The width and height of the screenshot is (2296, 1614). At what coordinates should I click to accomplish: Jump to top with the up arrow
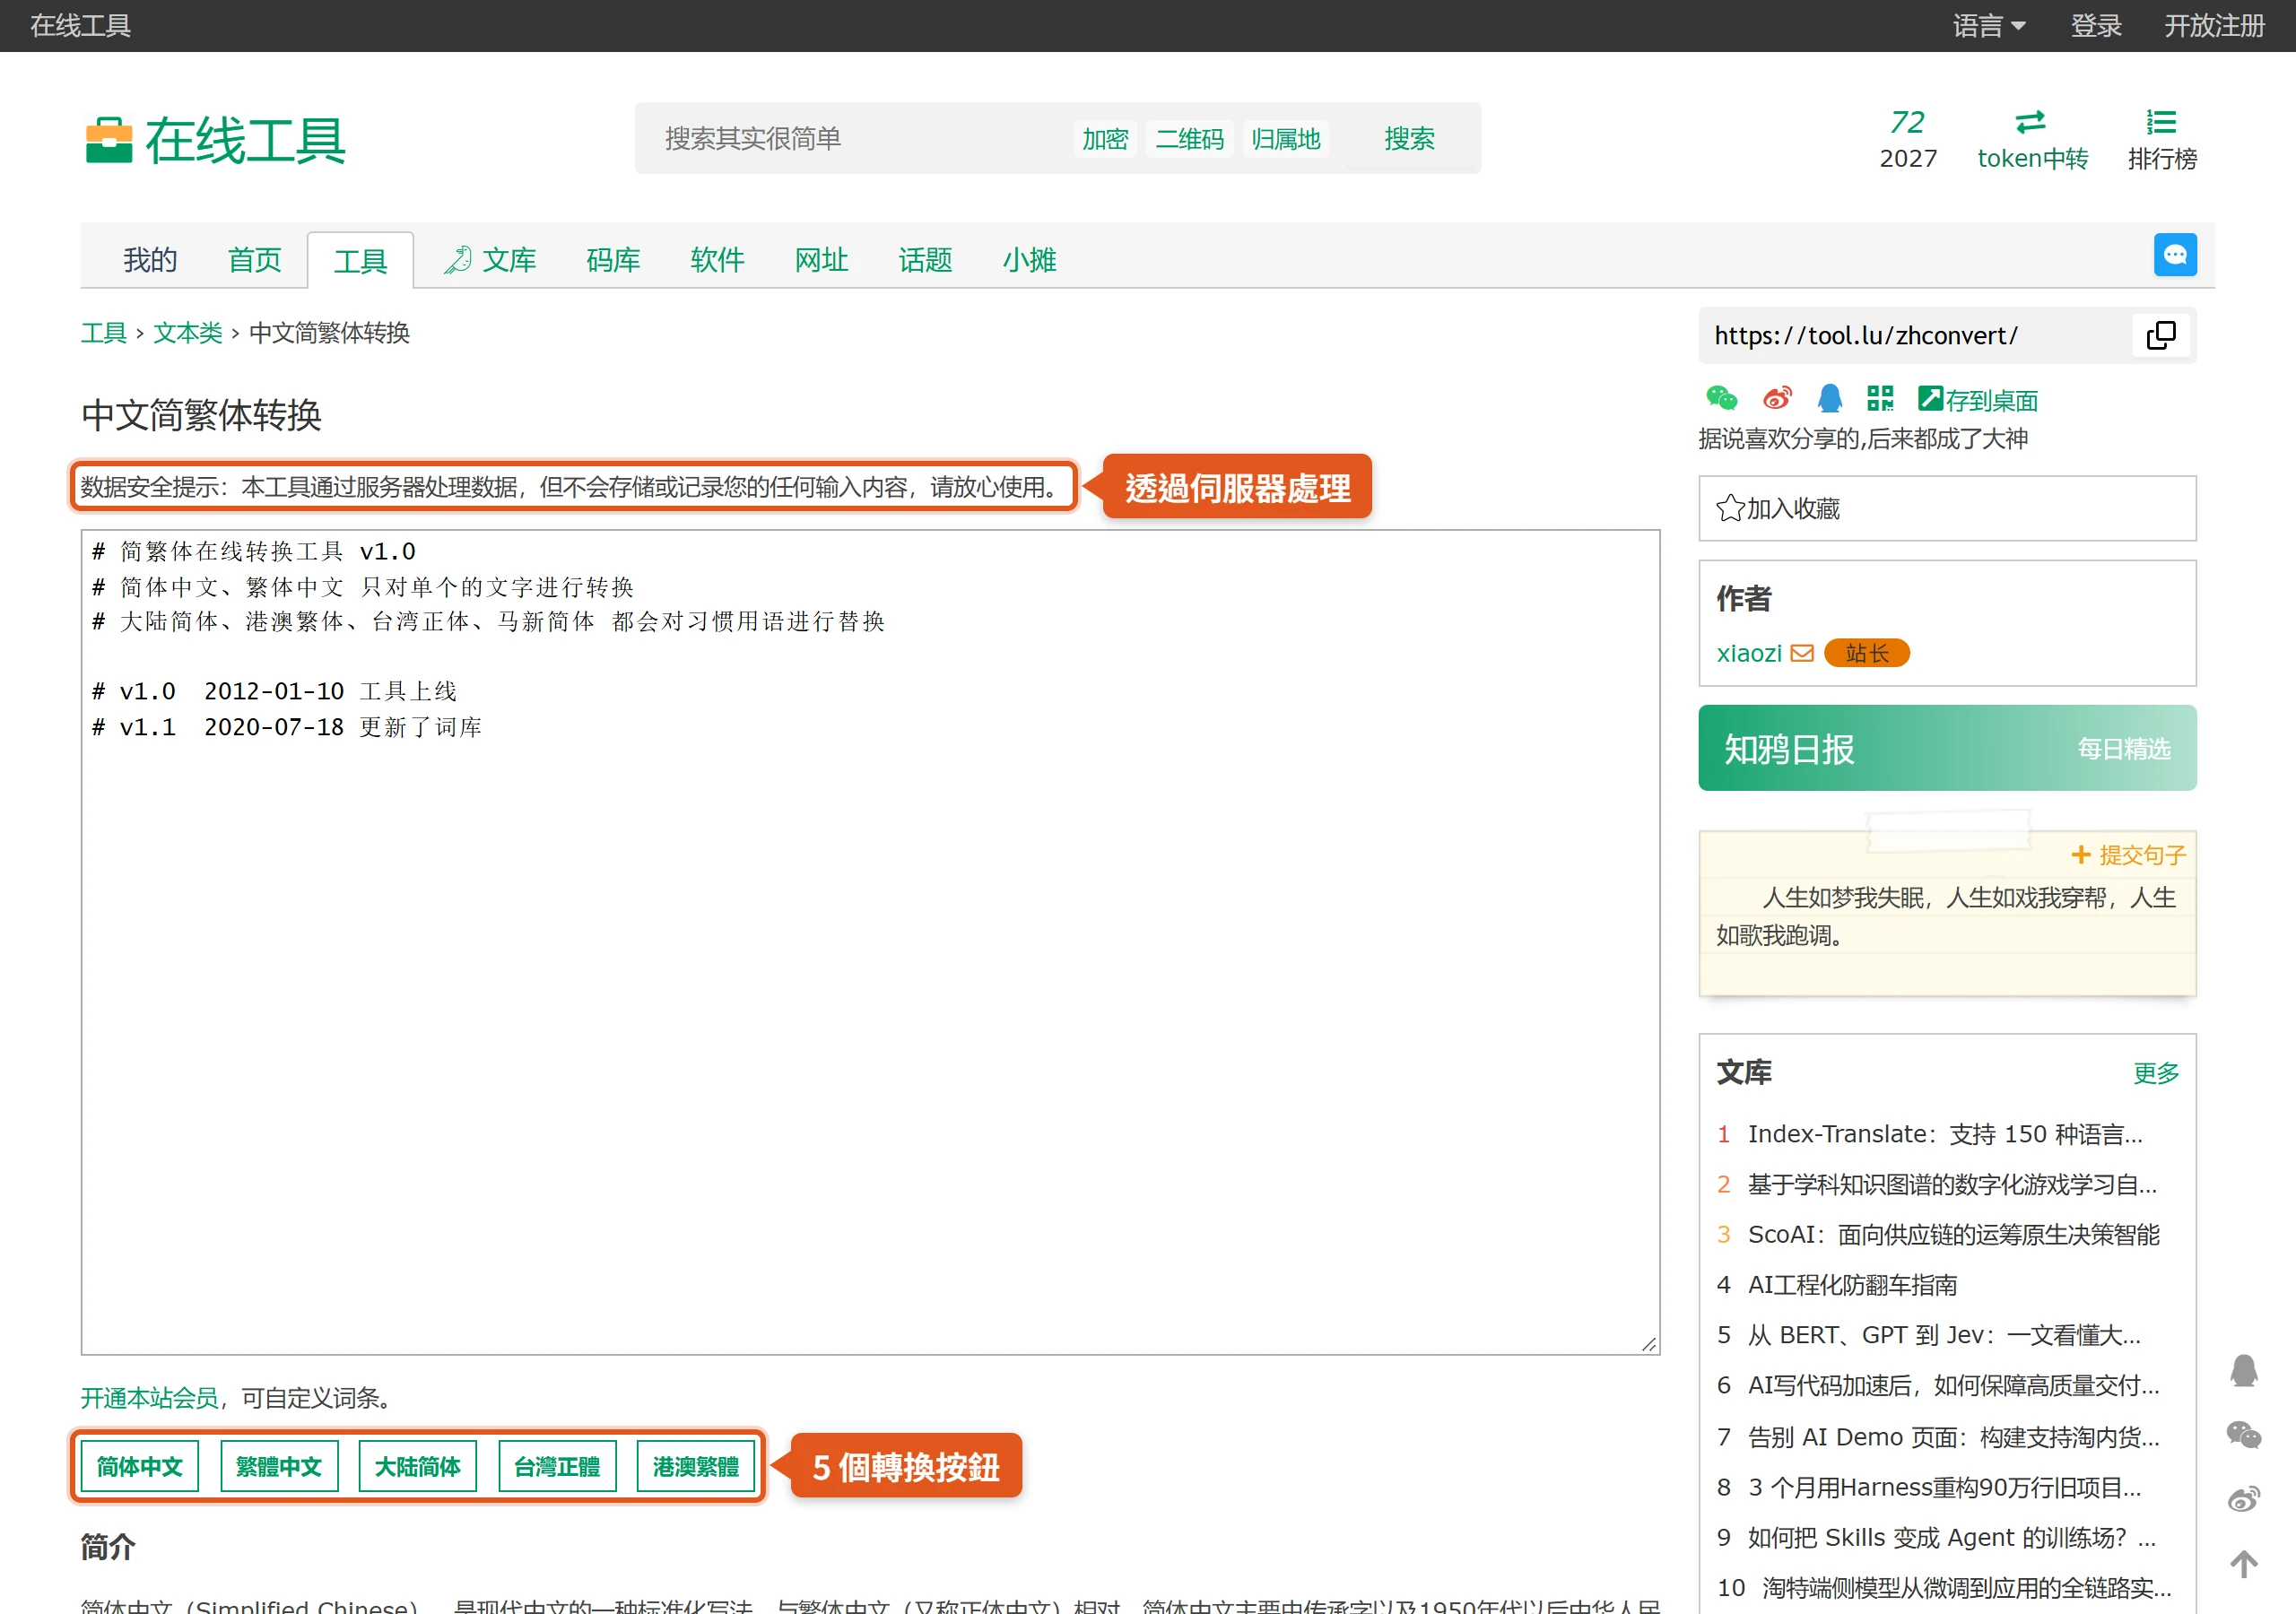tap(2243, 1564)
